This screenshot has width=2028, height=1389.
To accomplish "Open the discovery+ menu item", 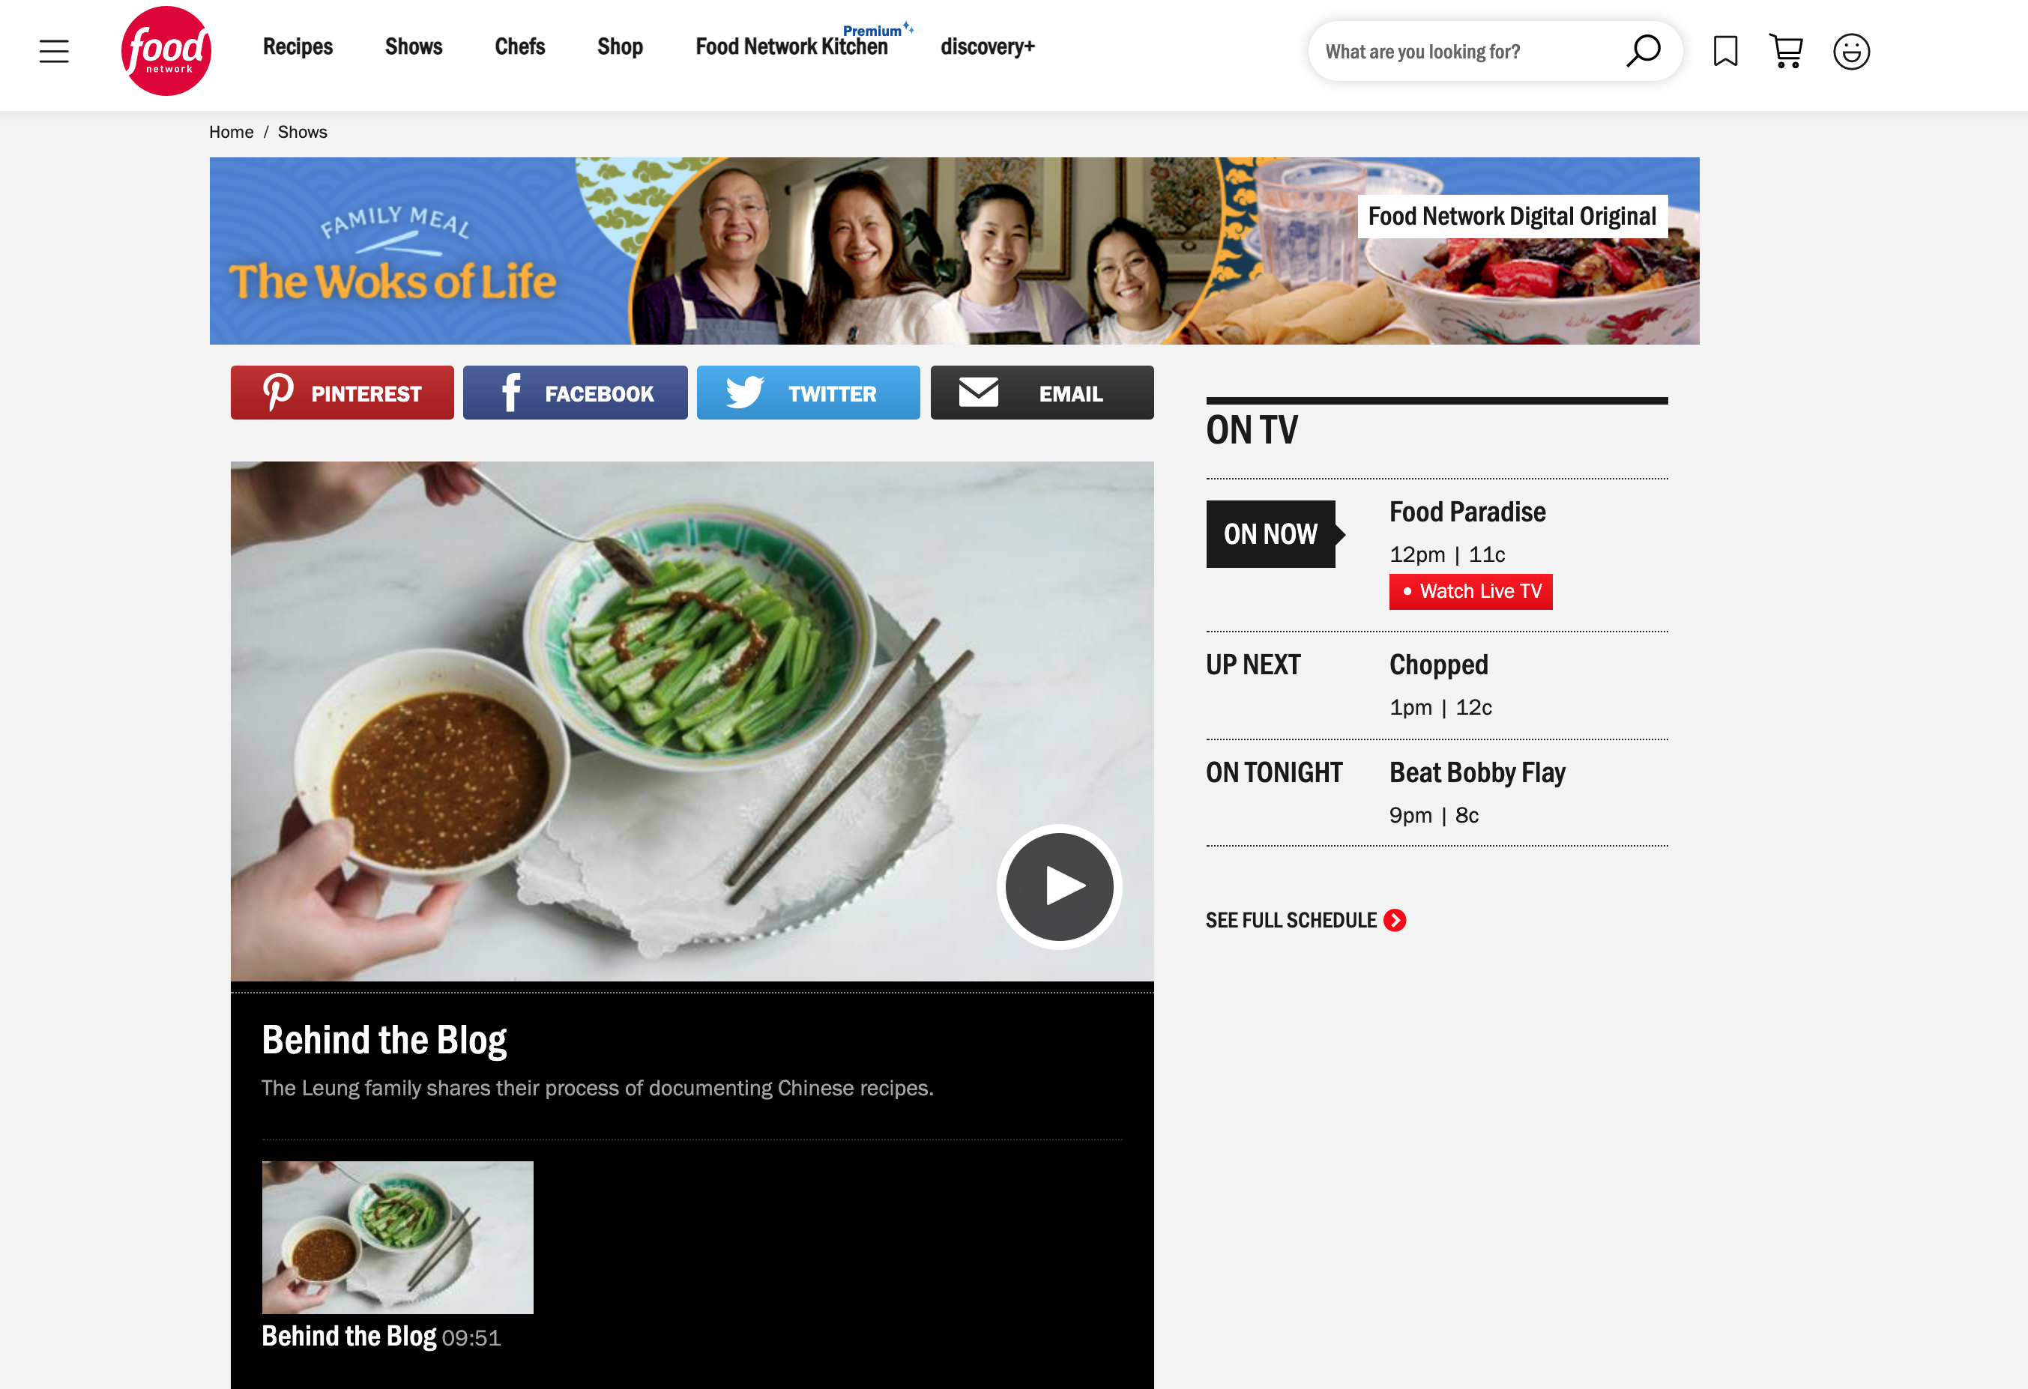I will click(x=987, y=46).
